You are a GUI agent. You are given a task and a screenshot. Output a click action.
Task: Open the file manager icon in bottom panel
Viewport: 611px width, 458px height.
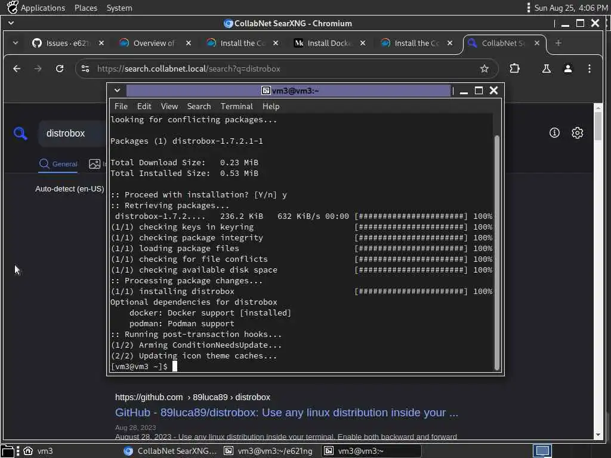pyautogui.click(x=7, y=451)
